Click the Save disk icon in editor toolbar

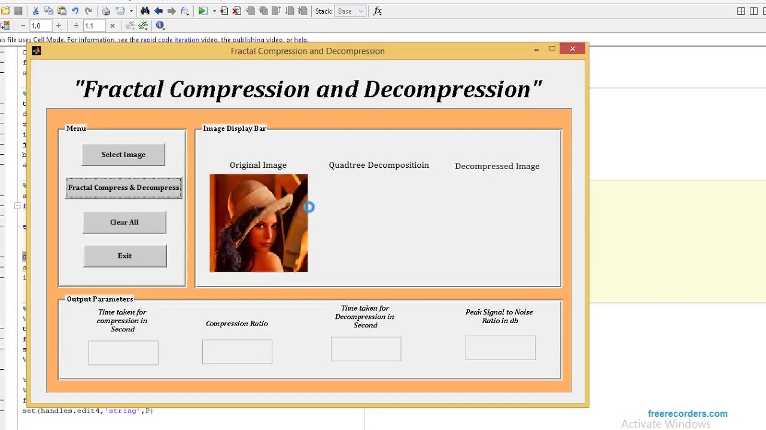19,11
